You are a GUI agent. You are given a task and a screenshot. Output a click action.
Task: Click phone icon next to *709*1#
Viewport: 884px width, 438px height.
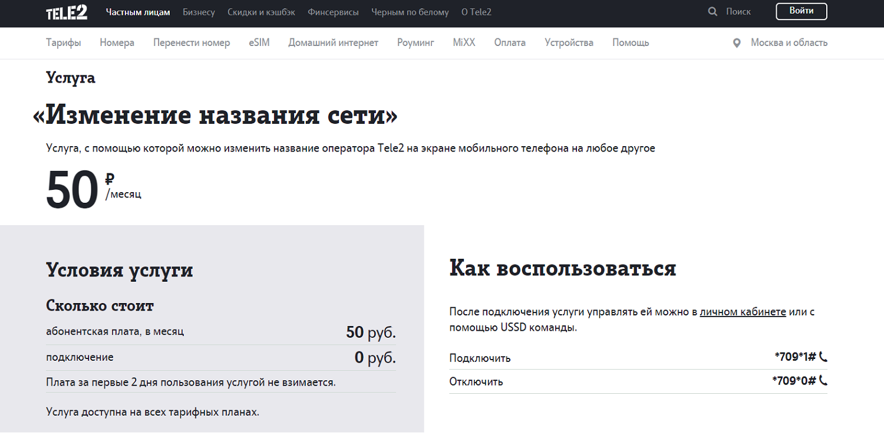pyautogui.click(x=823, y=357)
